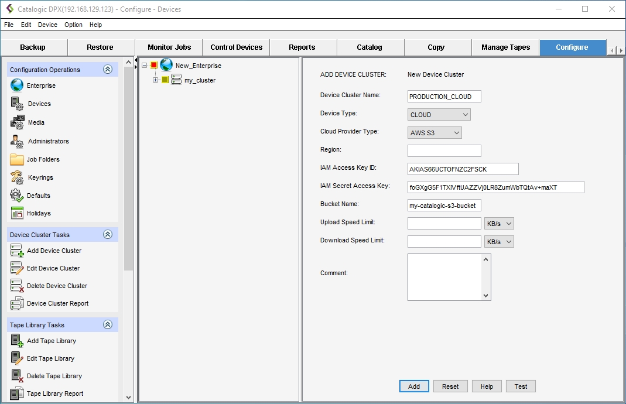Switch to the Monitor Jobs tab
Screen dimensions: 626x404
[x=169, y=47]
